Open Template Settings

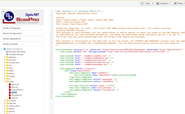[x=16, y=54]
